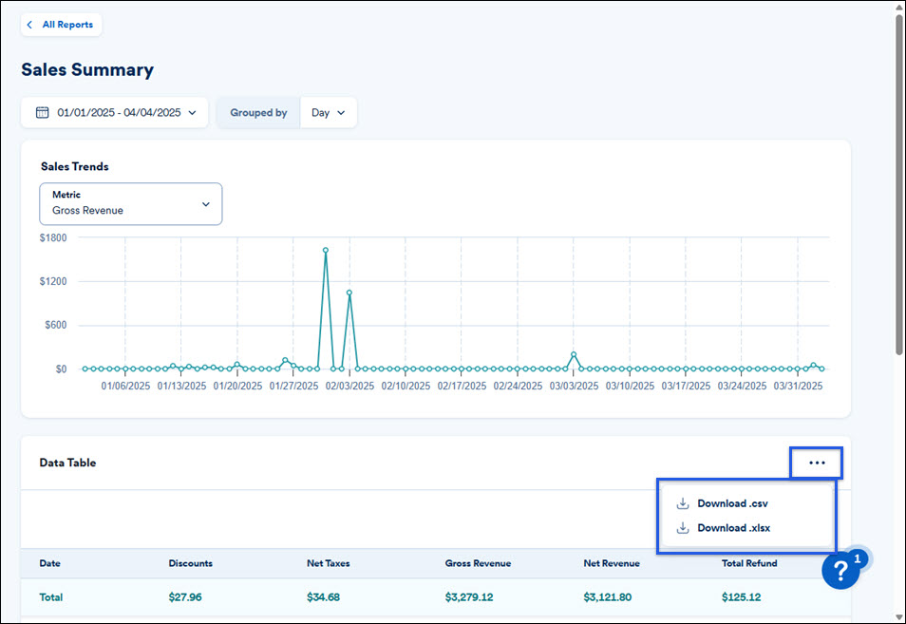Click the Total row label in the table
906x624 pixels.
(x=50, y=597)
